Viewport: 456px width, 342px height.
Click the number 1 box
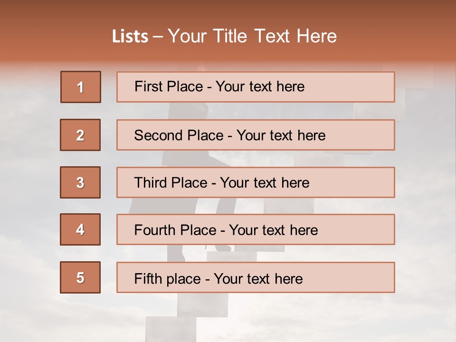pyautogui.click(x=80, y=87)
